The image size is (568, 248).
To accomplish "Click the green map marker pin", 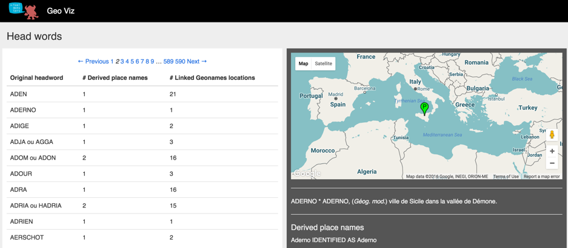I will click(x=424, y=108).
